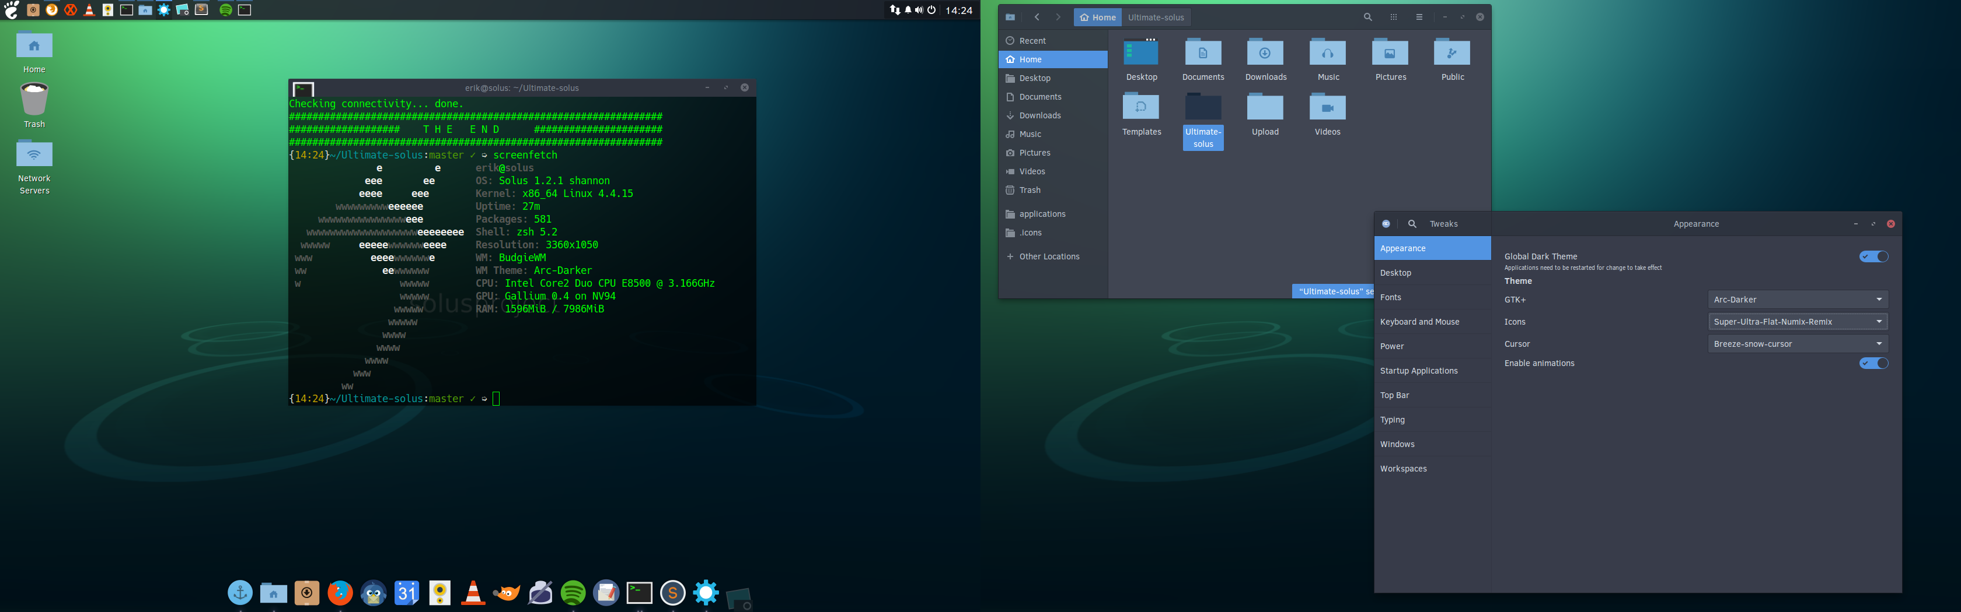1961x612 pixels.
Task: Click the Plank anchor icon in the dock
Action: (x=240, y=593)
